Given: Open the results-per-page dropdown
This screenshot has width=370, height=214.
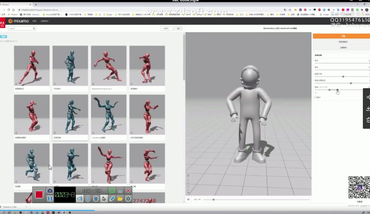Looking at the screenshot, I should pos(168,28).
